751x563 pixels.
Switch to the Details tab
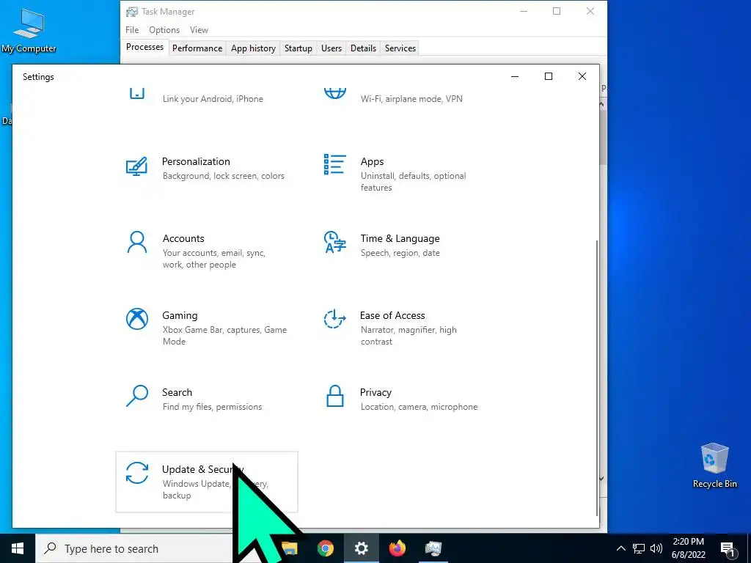[x=363, y=48]
